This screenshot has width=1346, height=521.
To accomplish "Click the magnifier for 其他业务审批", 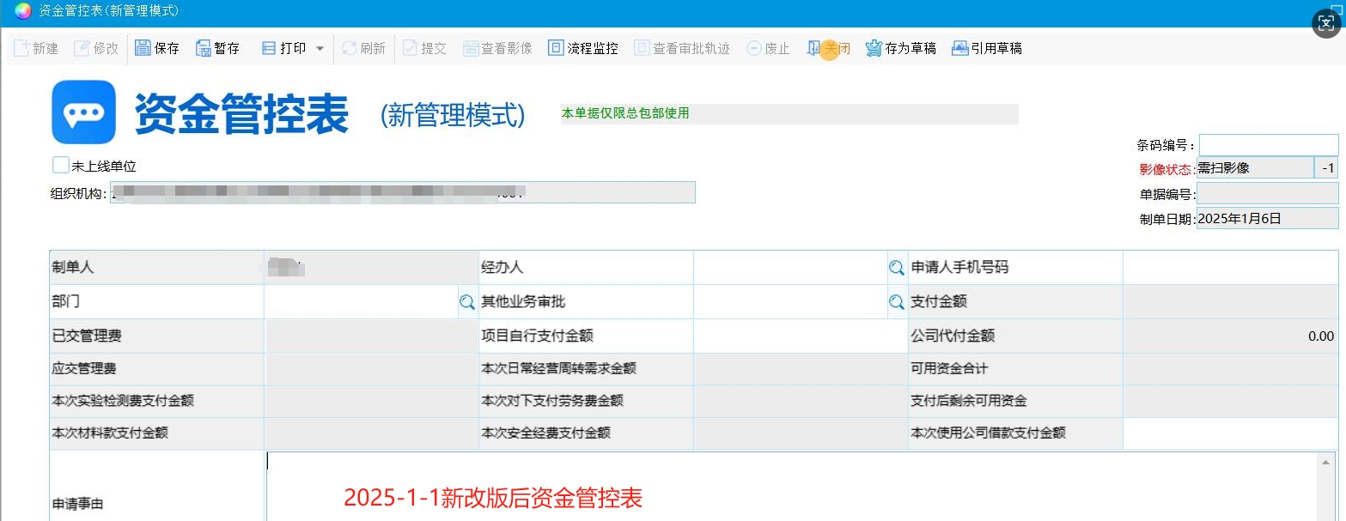I will (x=896, y=302).
